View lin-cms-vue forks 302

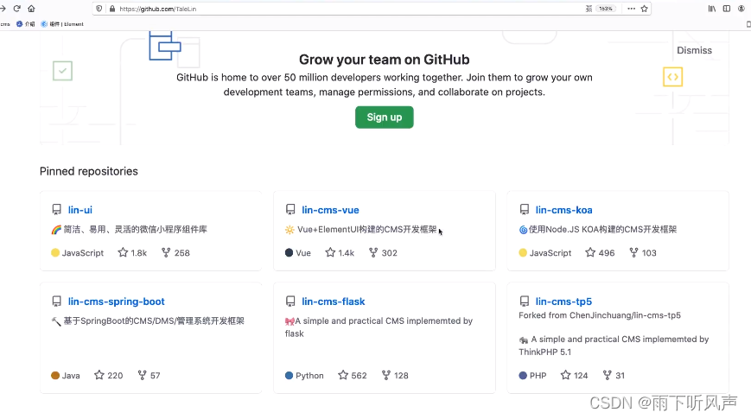tap(383, 253)
